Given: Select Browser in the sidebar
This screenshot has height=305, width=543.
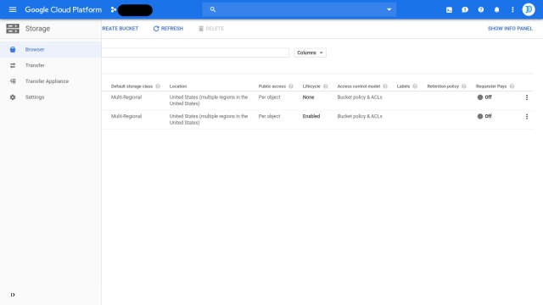Looking at the screenshot, I should [51, 49].
